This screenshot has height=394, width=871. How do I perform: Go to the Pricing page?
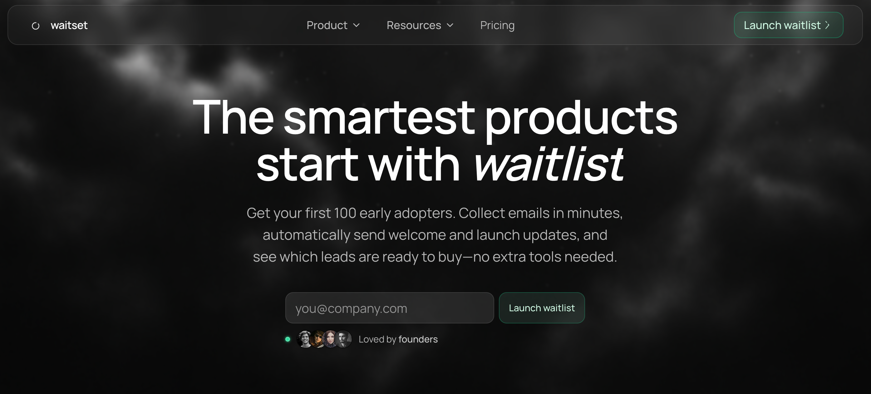(497, 25)
